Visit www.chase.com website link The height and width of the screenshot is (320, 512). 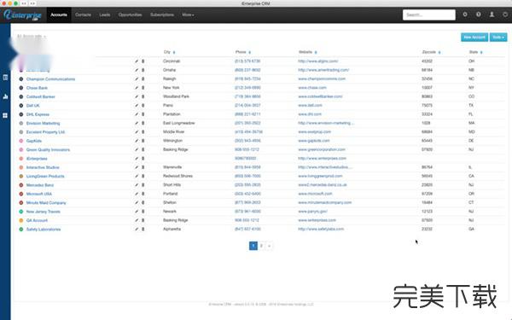point(312,88)
